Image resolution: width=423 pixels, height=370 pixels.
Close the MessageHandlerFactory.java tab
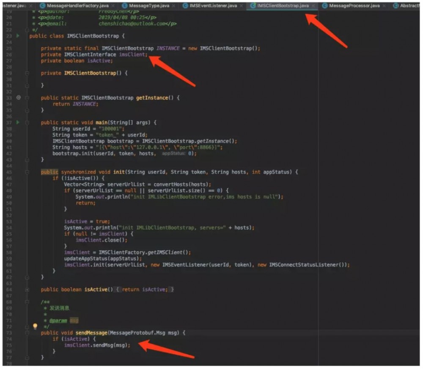coord(113,5)
